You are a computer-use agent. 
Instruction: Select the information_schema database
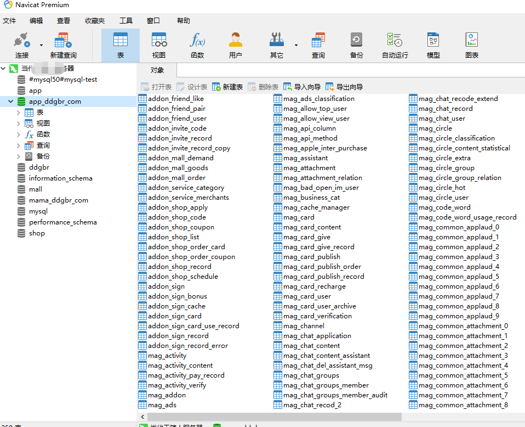point(61,178)
